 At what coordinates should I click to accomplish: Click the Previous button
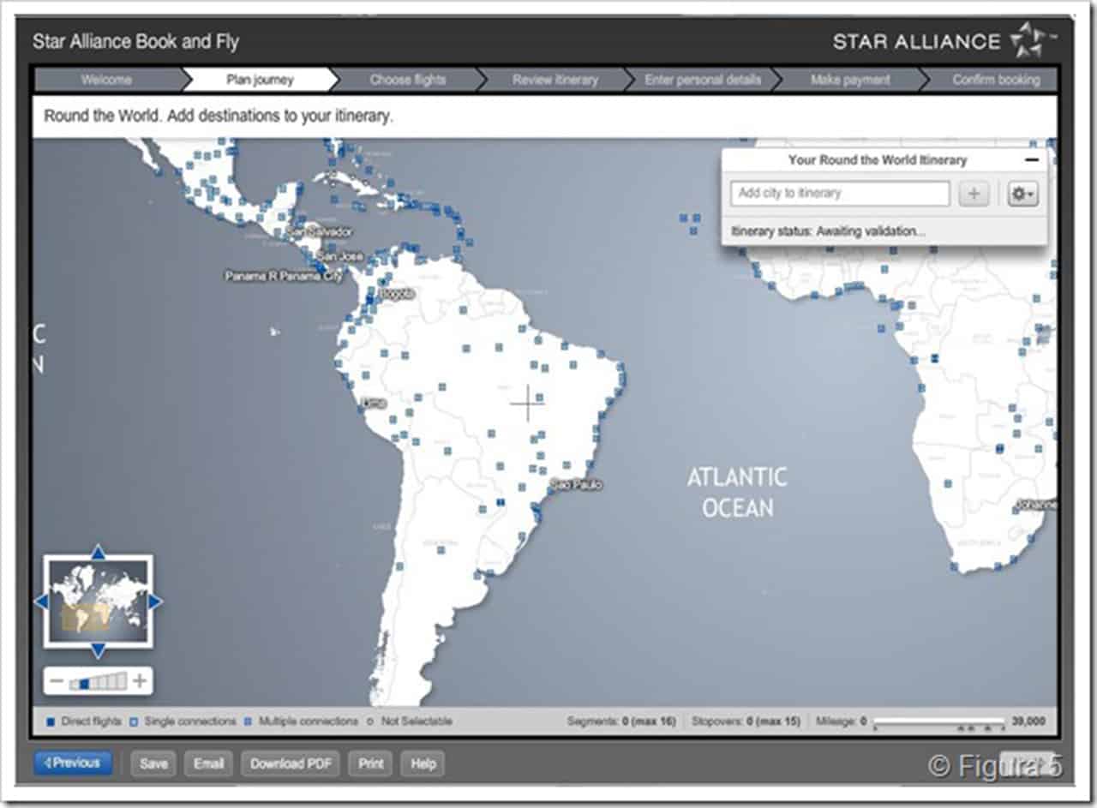pyautogui.click(x=74, y=763)
